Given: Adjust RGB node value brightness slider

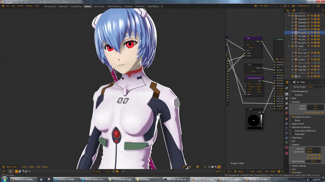Looking at the screenshot, I should point(261,121).
